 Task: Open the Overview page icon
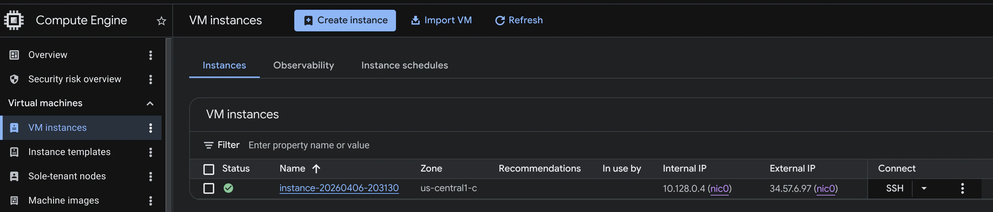click(x=14, y=55)
